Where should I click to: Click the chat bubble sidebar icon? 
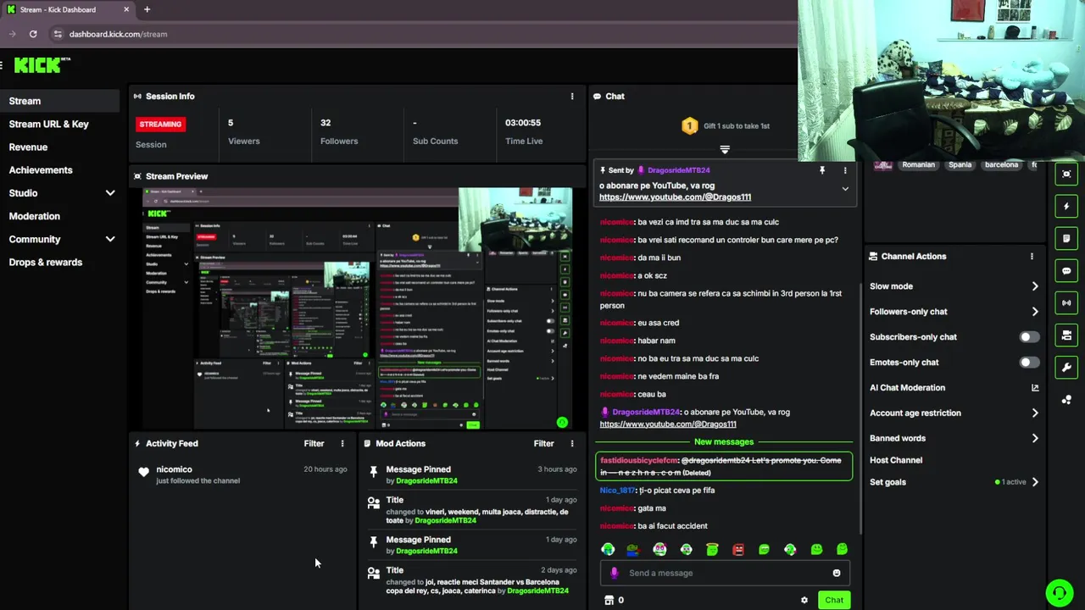pyautogui.click(x=1066, y=271)
